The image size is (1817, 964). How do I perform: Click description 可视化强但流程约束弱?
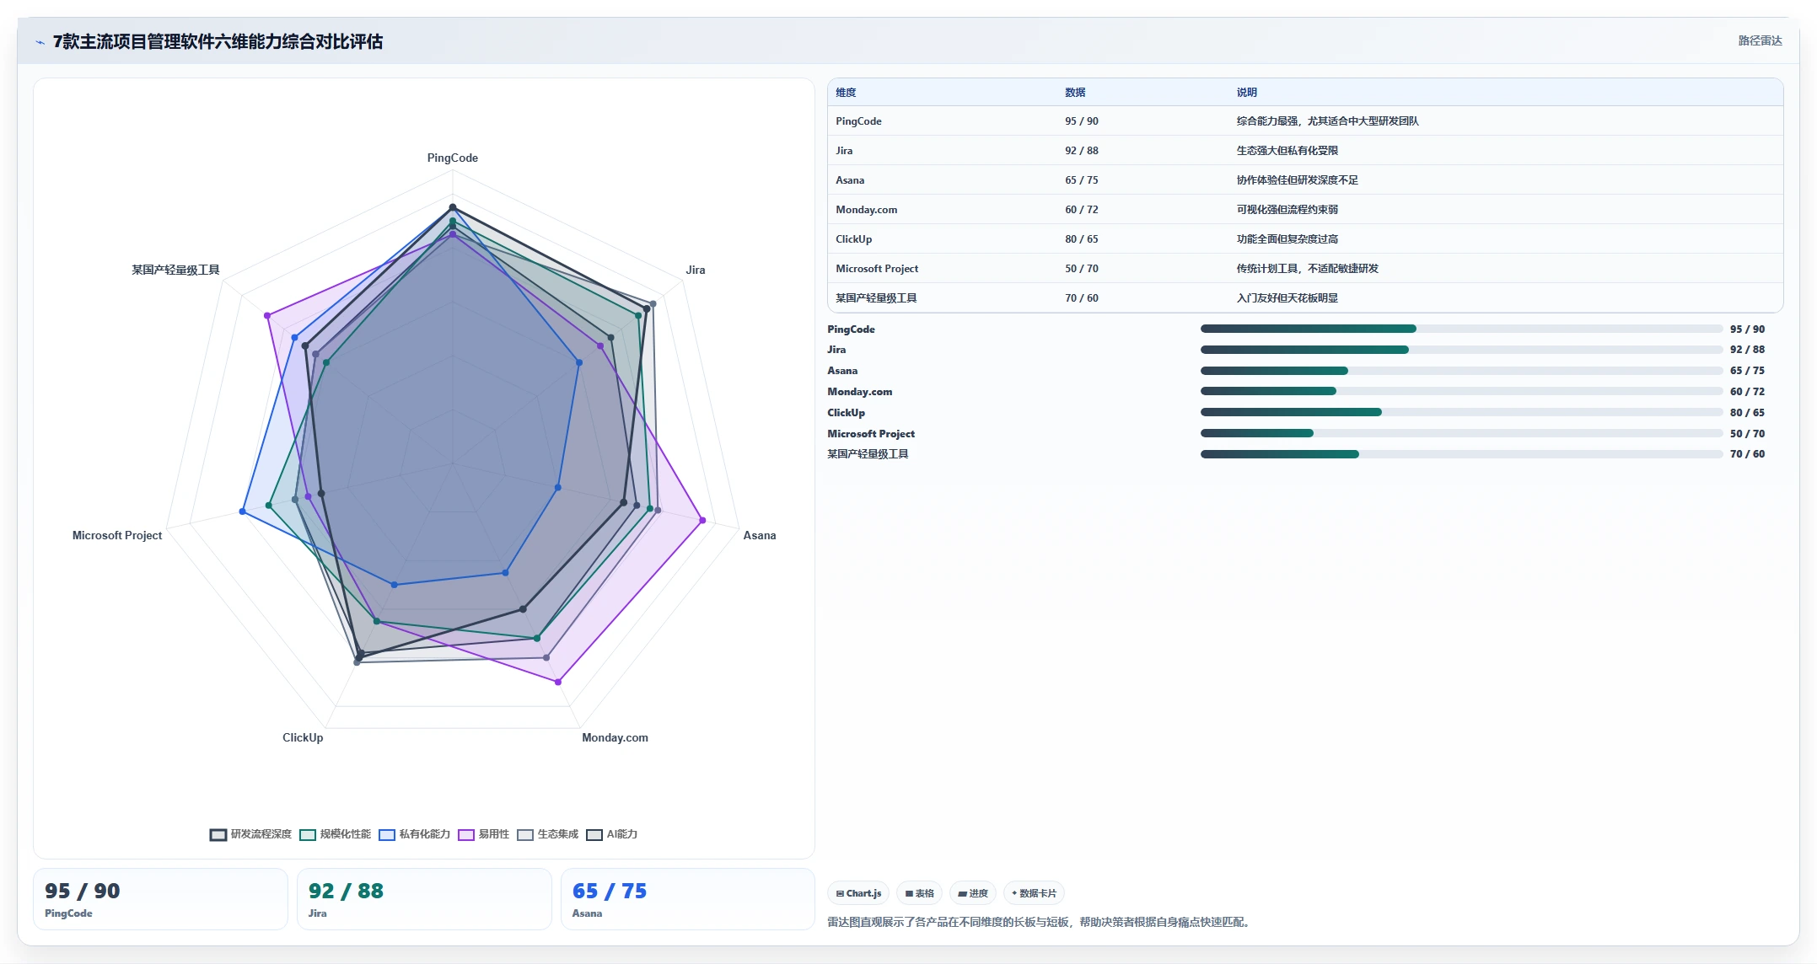1287,210
